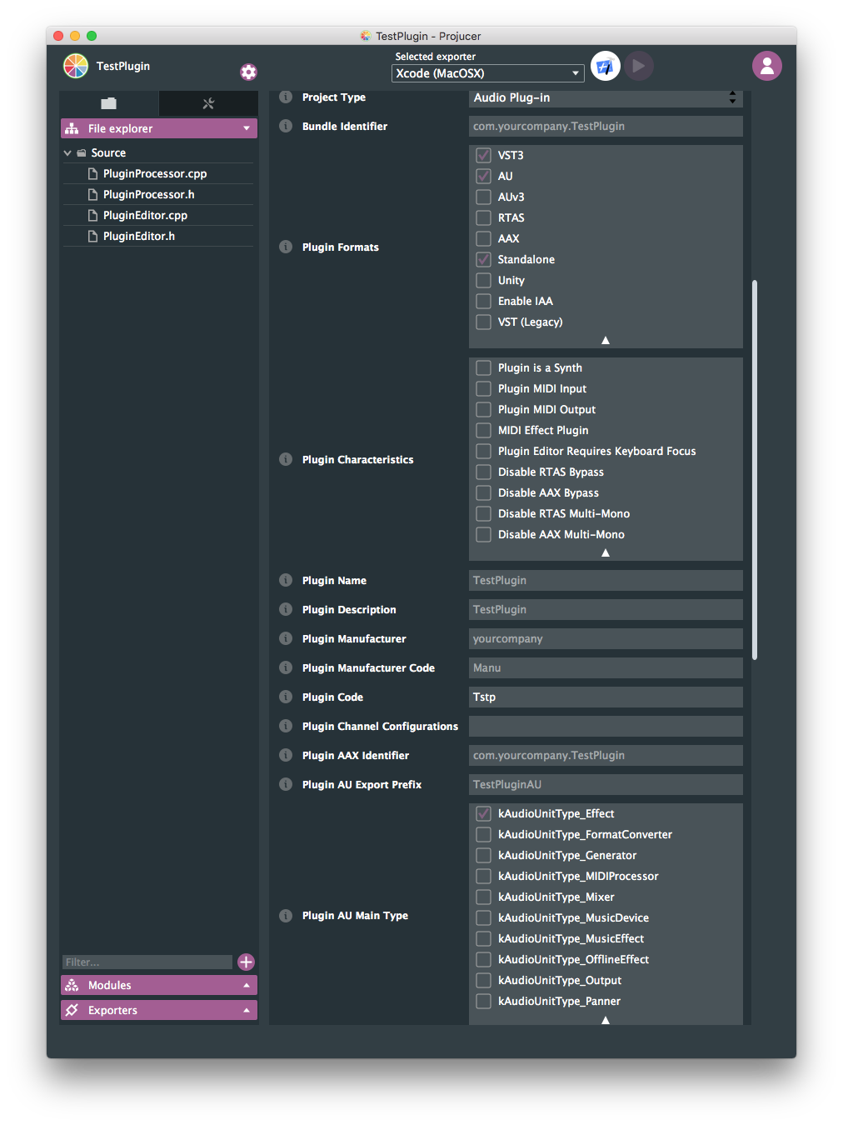Viewport: 843px width, 1125px height.
Task: Collapse the File explorer panel
Action: [x=247, y=128]
